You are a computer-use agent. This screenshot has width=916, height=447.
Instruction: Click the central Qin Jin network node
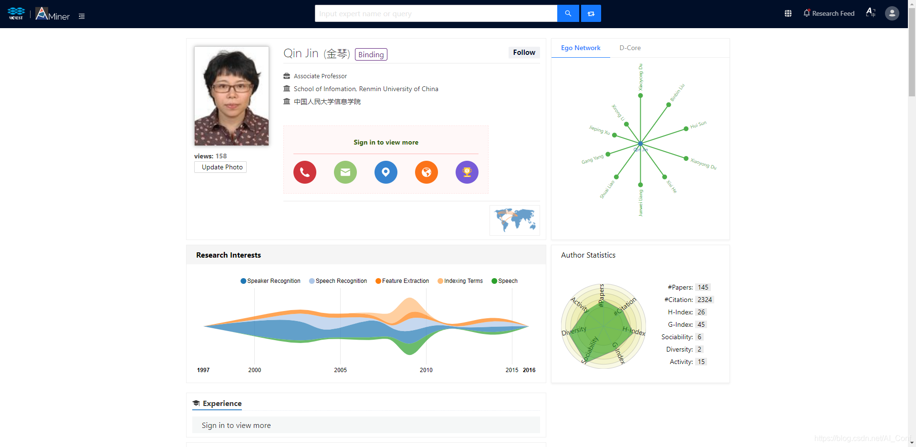pos(640,143)
